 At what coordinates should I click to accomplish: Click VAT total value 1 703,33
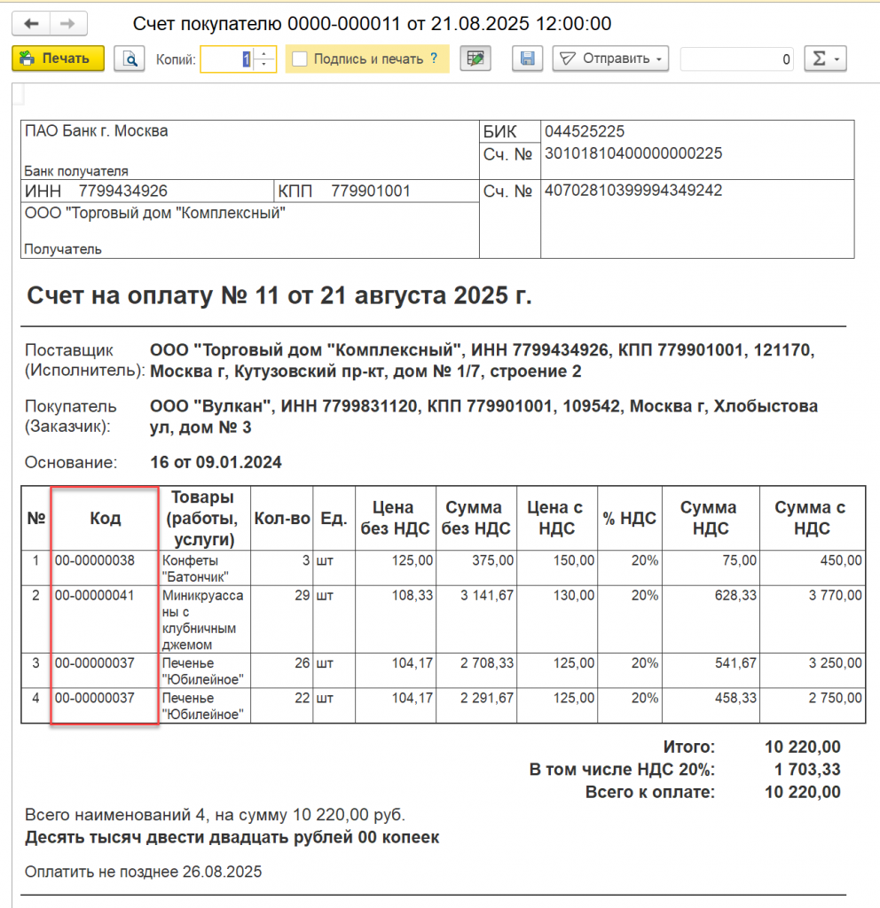pyautogui.click(x=807, y=770)
